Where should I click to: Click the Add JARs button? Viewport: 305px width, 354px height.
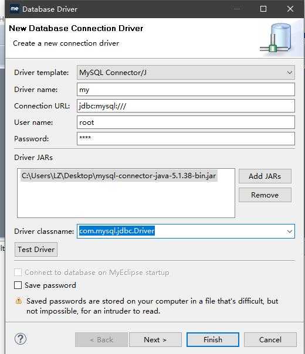coord(265,176)
